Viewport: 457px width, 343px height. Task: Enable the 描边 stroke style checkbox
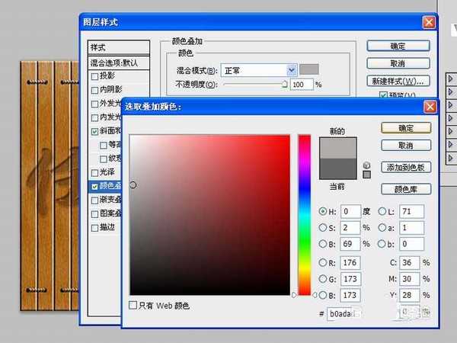[94, 227]
